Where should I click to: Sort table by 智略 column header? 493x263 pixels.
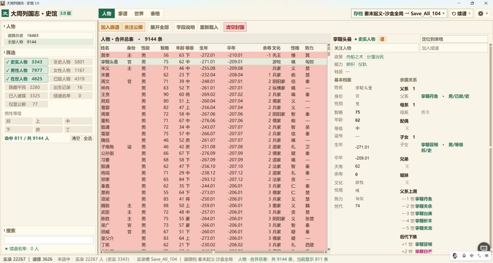coord(164,48)
